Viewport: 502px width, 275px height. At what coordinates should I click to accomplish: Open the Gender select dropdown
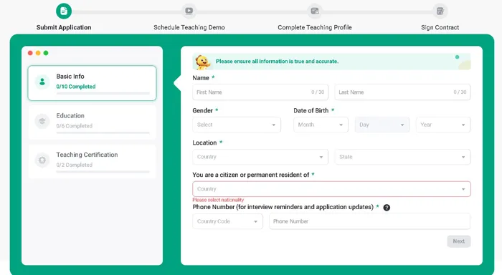click(237, 125)
